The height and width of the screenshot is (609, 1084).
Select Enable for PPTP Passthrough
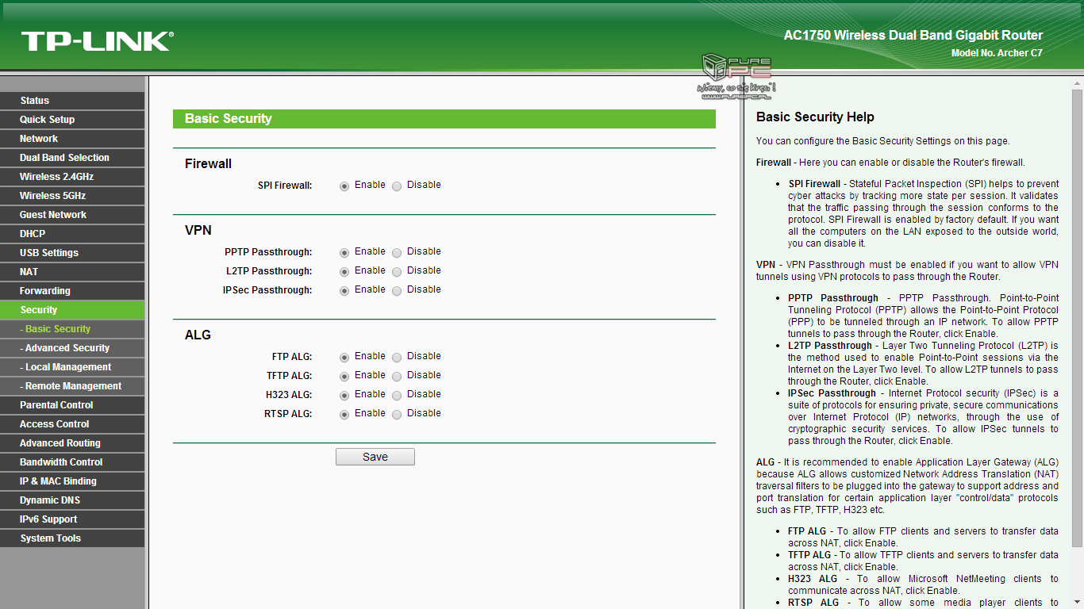[344, 253]
